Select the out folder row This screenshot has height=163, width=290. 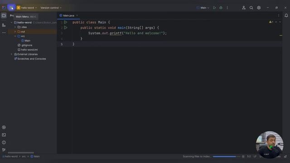[x=32, y=32]
